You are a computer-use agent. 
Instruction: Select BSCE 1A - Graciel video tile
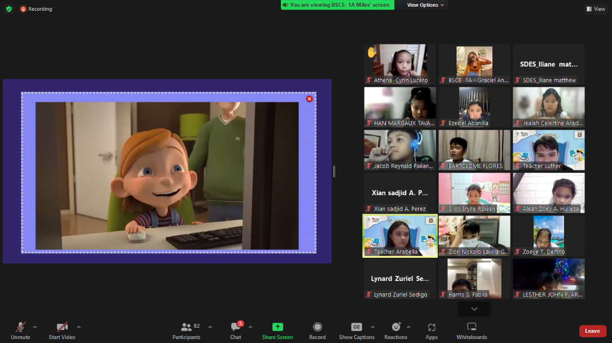pyautogui.click(x=474, y=64)
